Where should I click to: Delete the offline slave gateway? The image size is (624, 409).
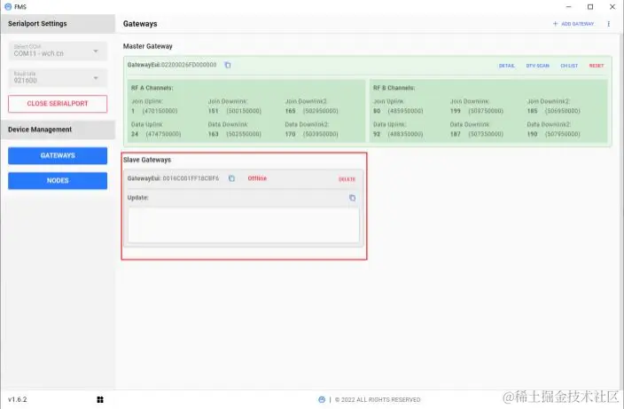[347, 179]
